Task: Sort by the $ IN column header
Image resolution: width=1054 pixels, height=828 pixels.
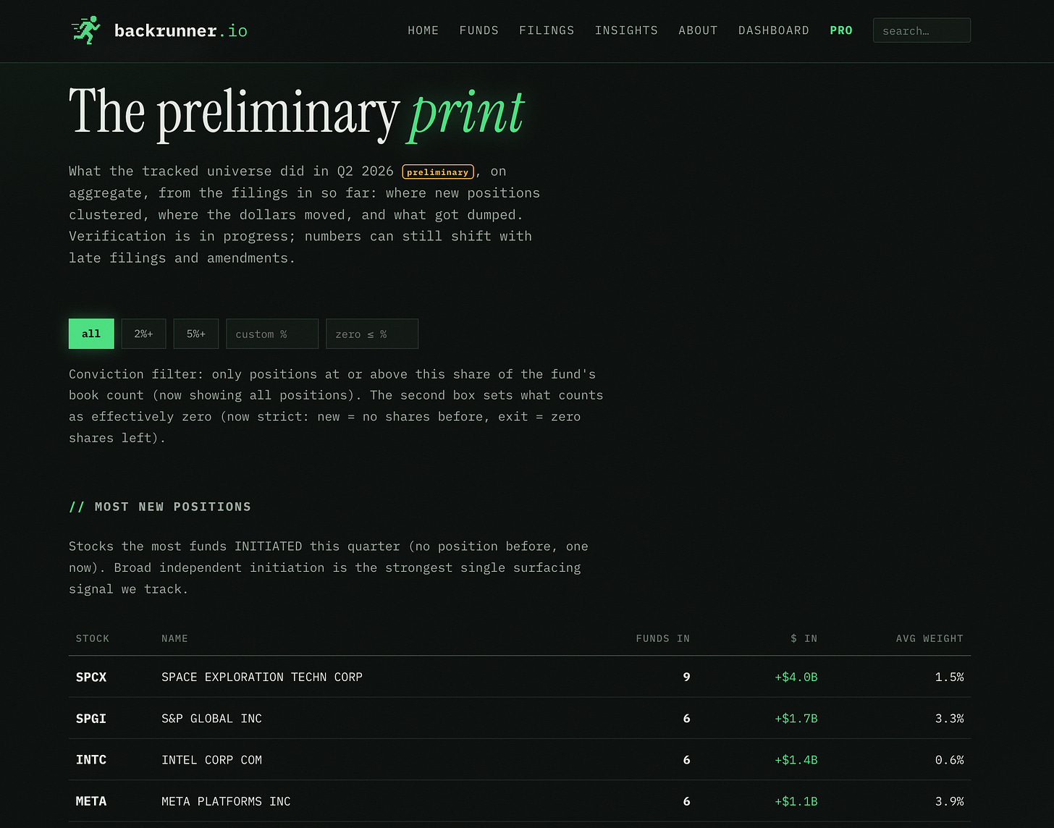Action: tap(804, 638)
